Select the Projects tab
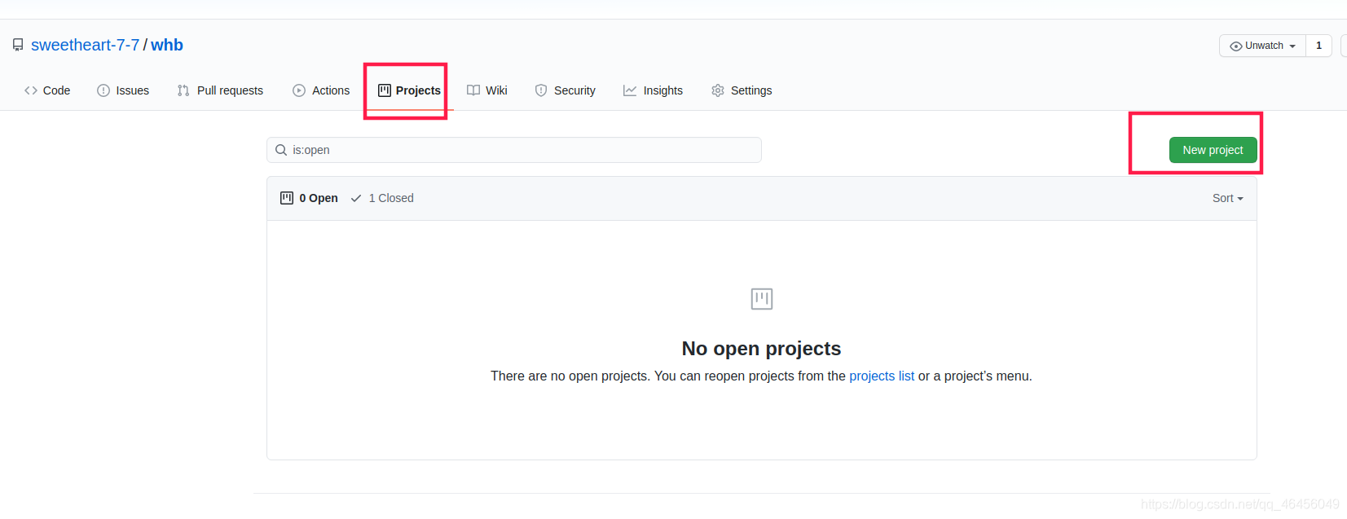This screenshot has height=519, width=1347. pyautogui.click(x=409, y=90)
